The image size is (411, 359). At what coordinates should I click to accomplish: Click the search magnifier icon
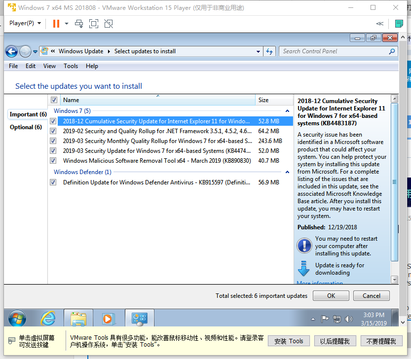[392, 51]
